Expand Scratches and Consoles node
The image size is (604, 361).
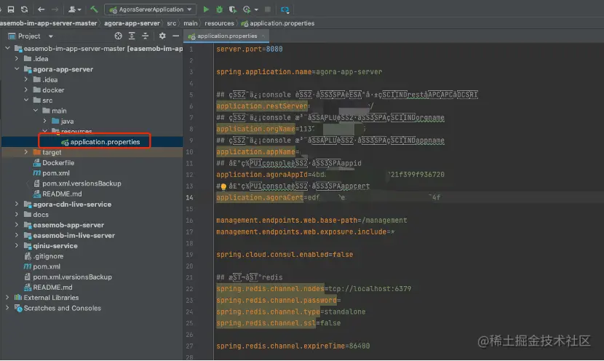pyautogui.click(x=7, y=308)
